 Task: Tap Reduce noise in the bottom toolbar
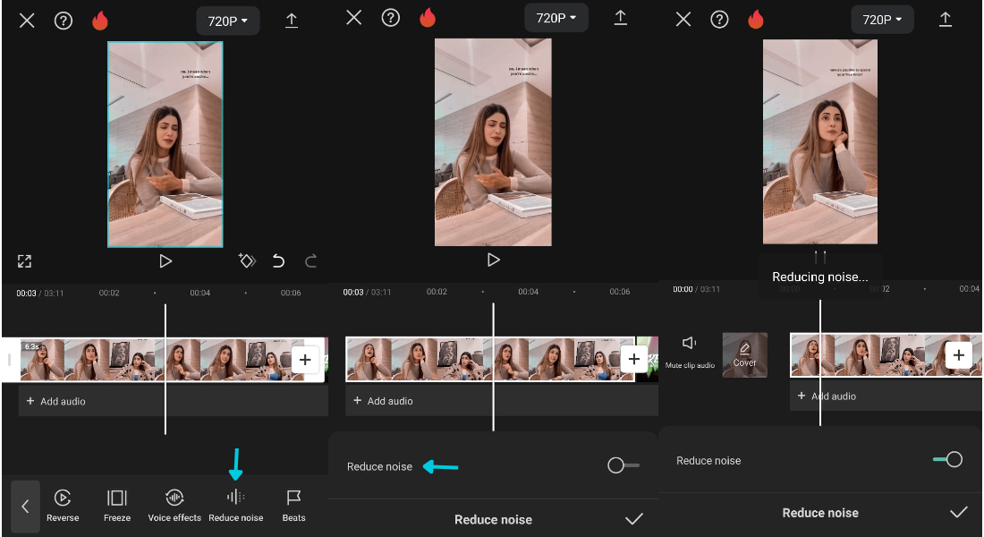coord(235,499)
